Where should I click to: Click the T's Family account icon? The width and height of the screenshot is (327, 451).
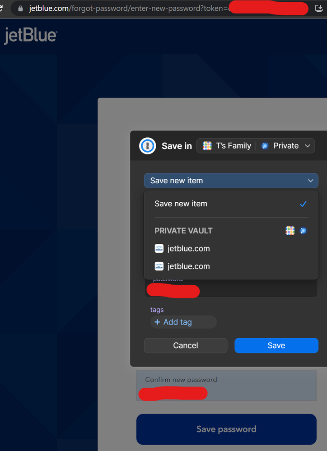207,146
